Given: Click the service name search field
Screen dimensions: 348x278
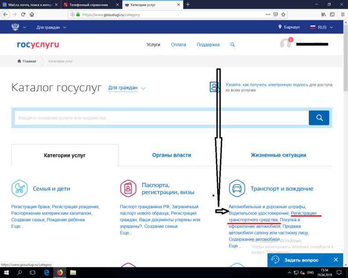Looking at the screenshot, I should coord(161,118).
